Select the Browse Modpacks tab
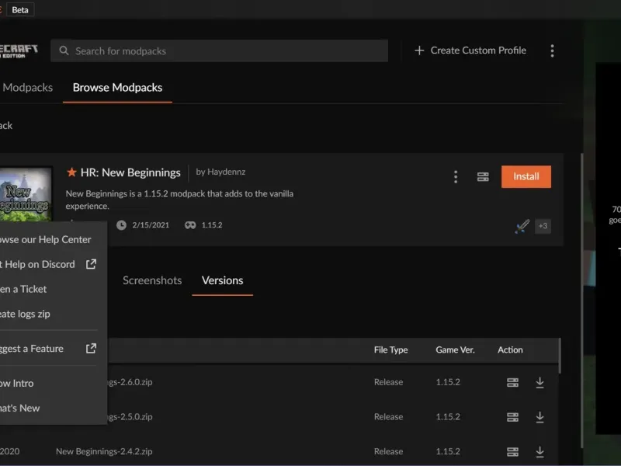The height and width of the screenshot is (466, 621). (117, 88)
